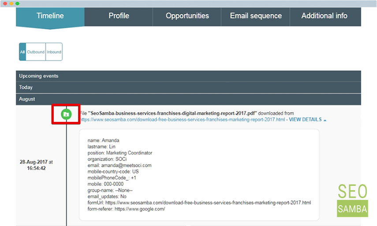The height and width of the screenshot is (226, 377).
Task: Click the downloaded PDF file name text
Action: tap(172, 113)
